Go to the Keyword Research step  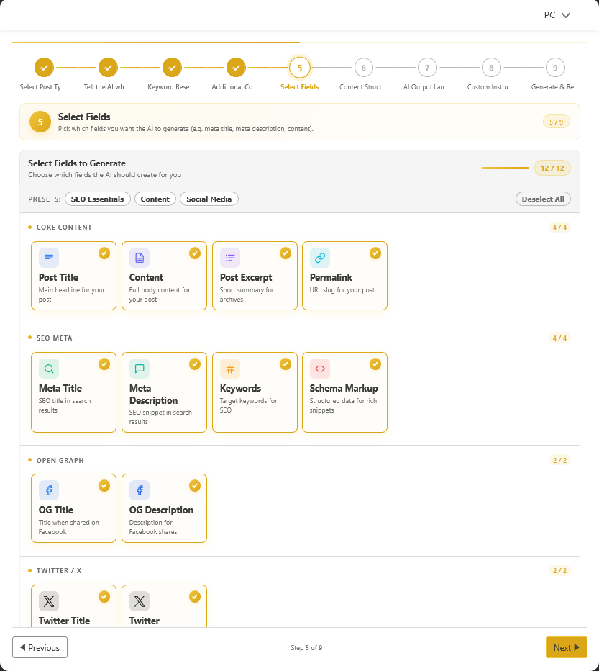click(171, 67)
